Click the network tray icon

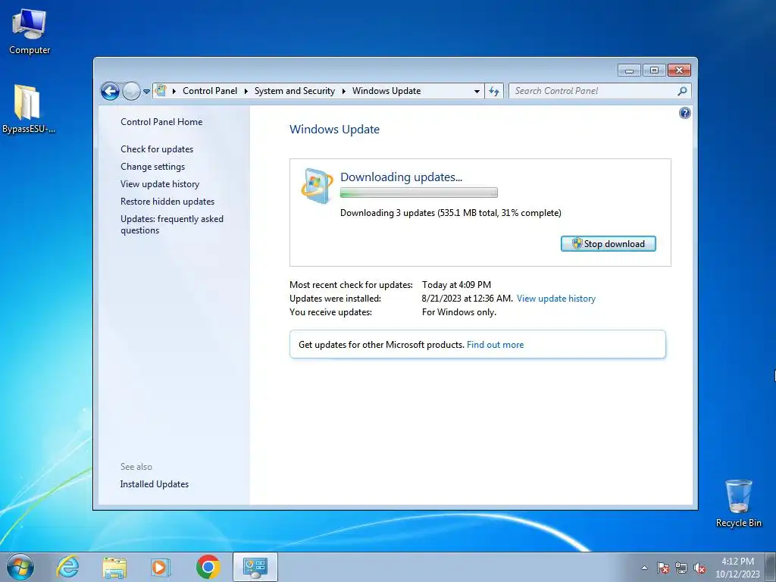[681, 568]
